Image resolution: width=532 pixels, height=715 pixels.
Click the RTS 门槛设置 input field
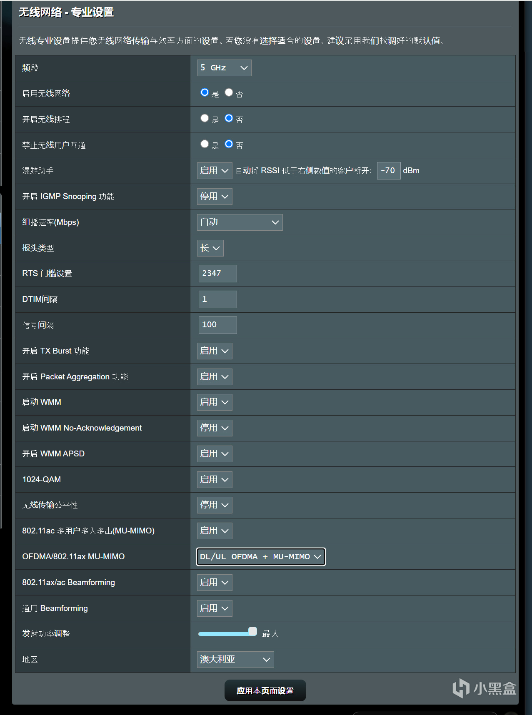217,274
